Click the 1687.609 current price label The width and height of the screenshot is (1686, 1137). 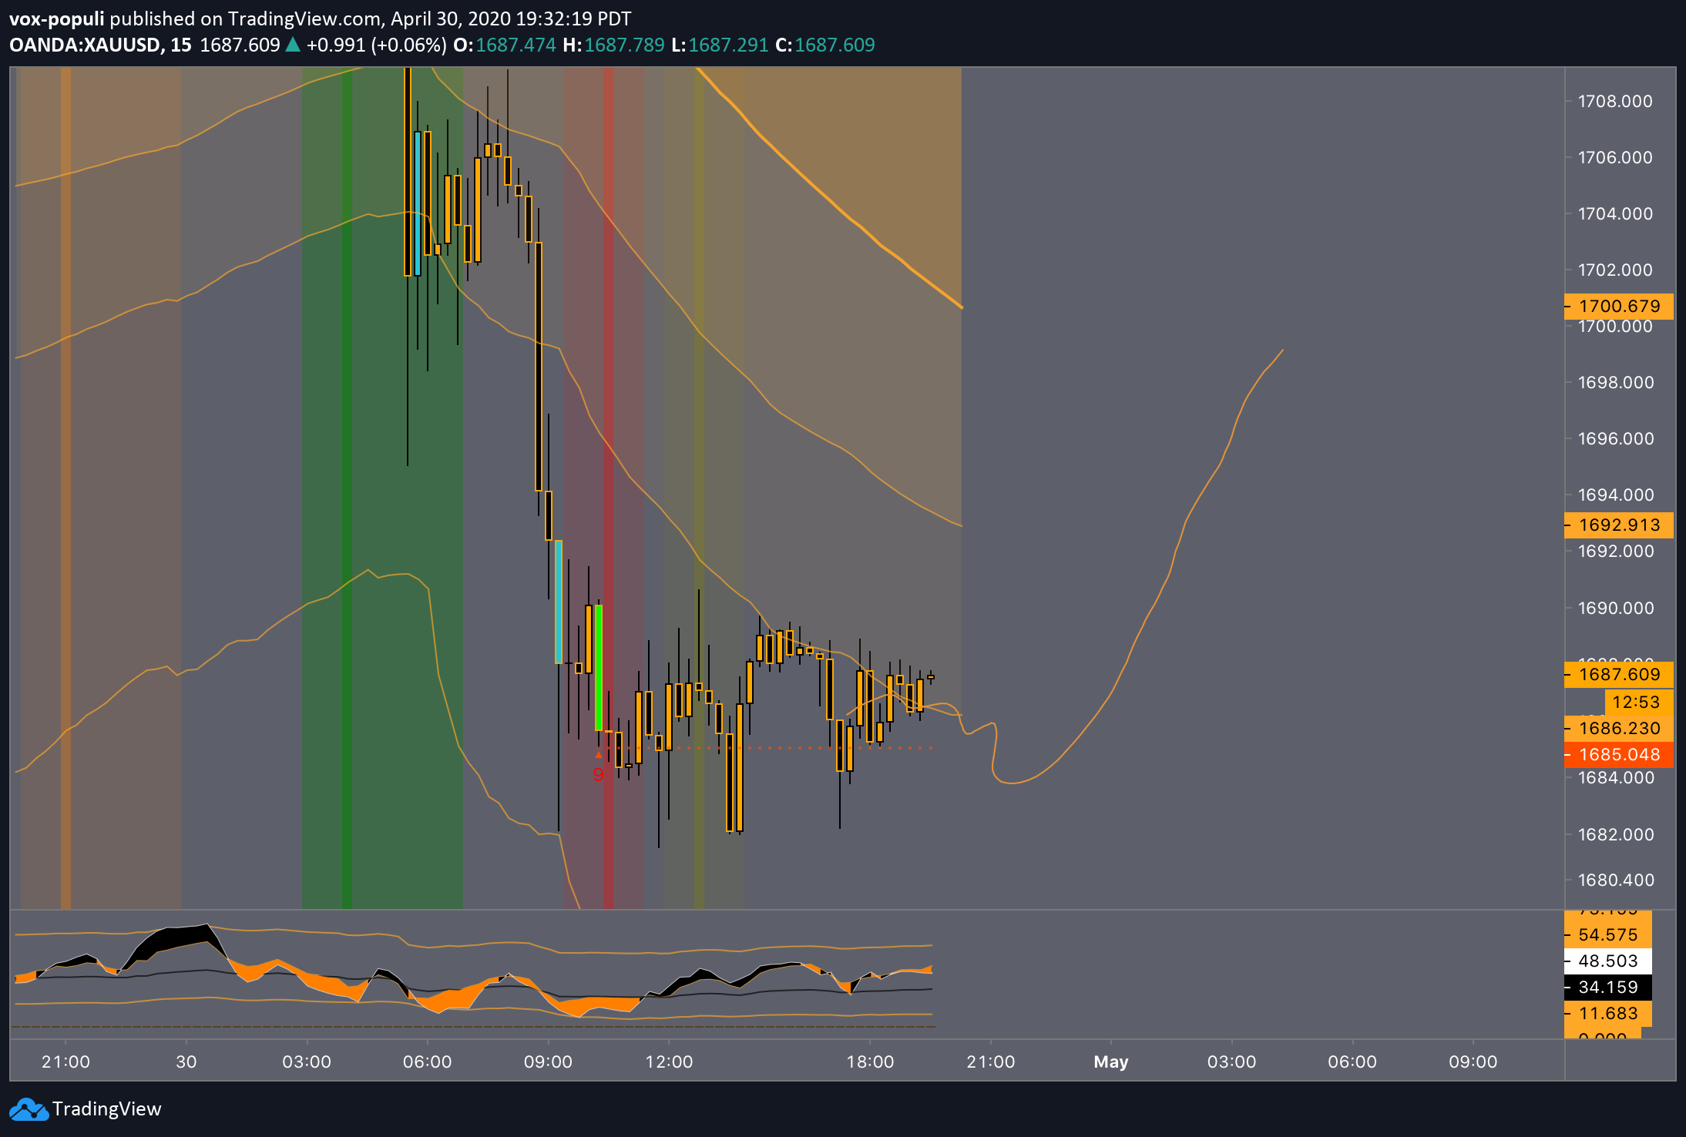tap(1619, 674)
